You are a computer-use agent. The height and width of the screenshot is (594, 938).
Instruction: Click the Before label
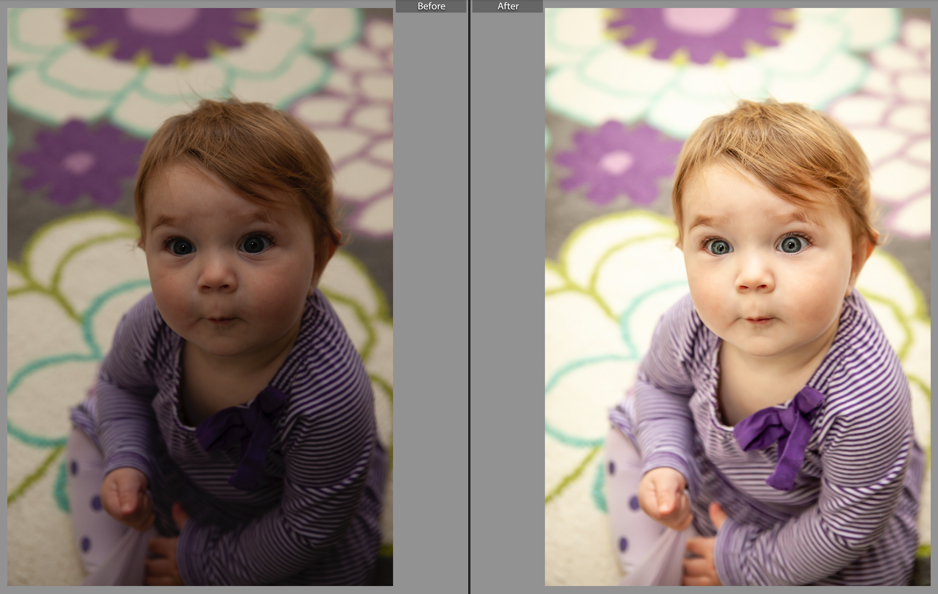[431, 6]
